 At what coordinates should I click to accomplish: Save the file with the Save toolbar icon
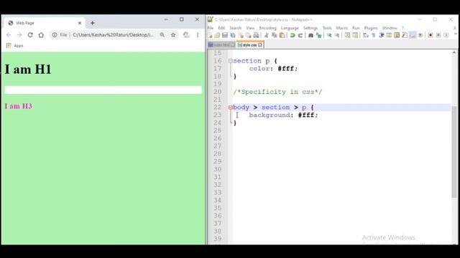(x=225, y=35)
